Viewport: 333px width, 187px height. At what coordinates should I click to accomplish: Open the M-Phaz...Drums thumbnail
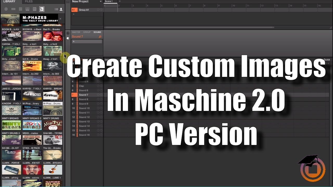[x=53, y=110]
